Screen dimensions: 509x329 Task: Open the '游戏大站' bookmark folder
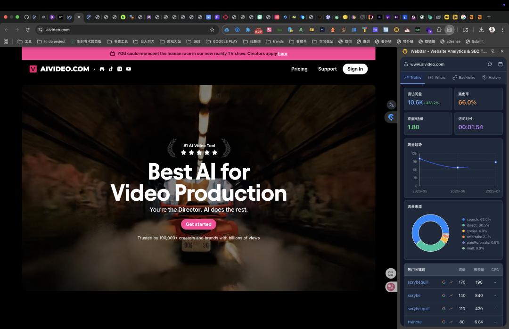click(171, 41)
